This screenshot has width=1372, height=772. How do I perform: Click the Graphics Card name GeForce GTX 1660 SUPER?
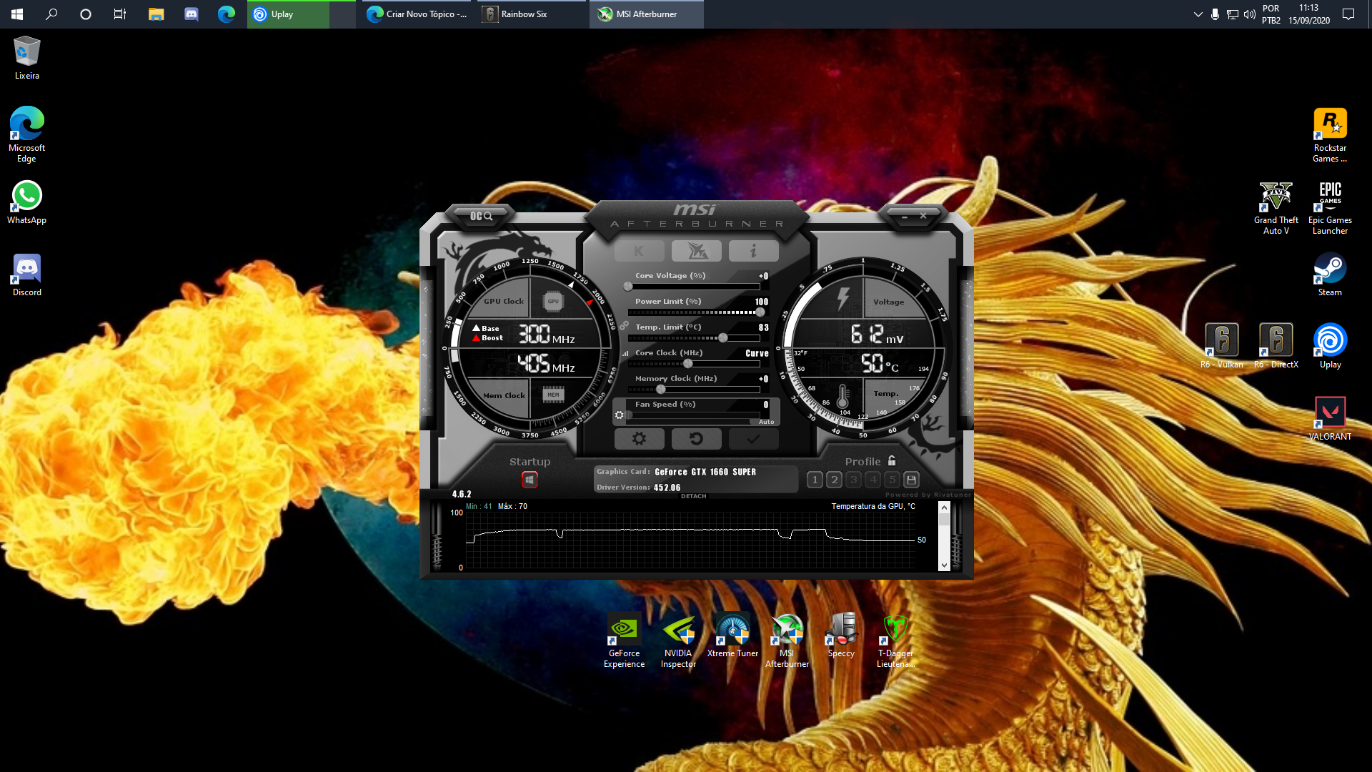click(x=705, y=472)
